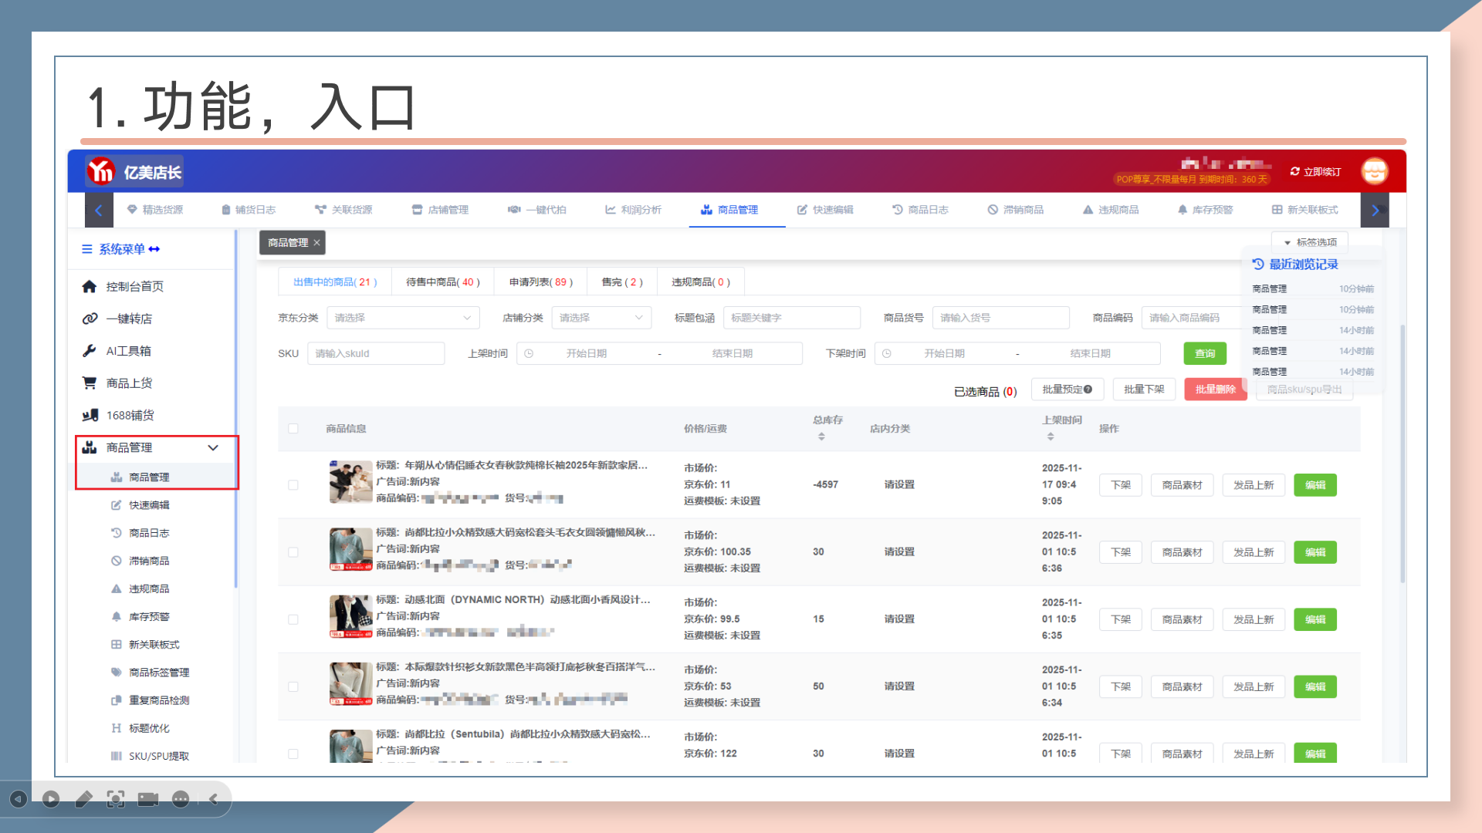Open the 店铺分类 dropdown
The width and height of the screenshot is (1482, 833).
point(601,318)
